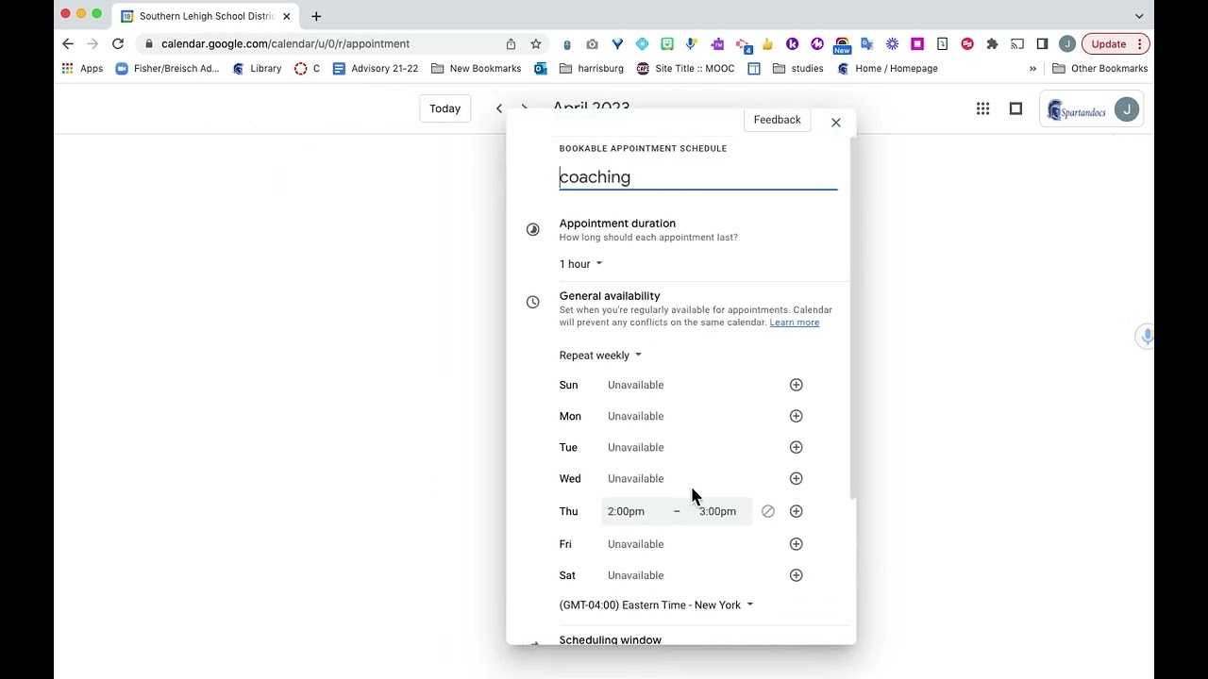Open the Google apps grid
Viewport: 1208px width, 679px height.
click(982, 109)
